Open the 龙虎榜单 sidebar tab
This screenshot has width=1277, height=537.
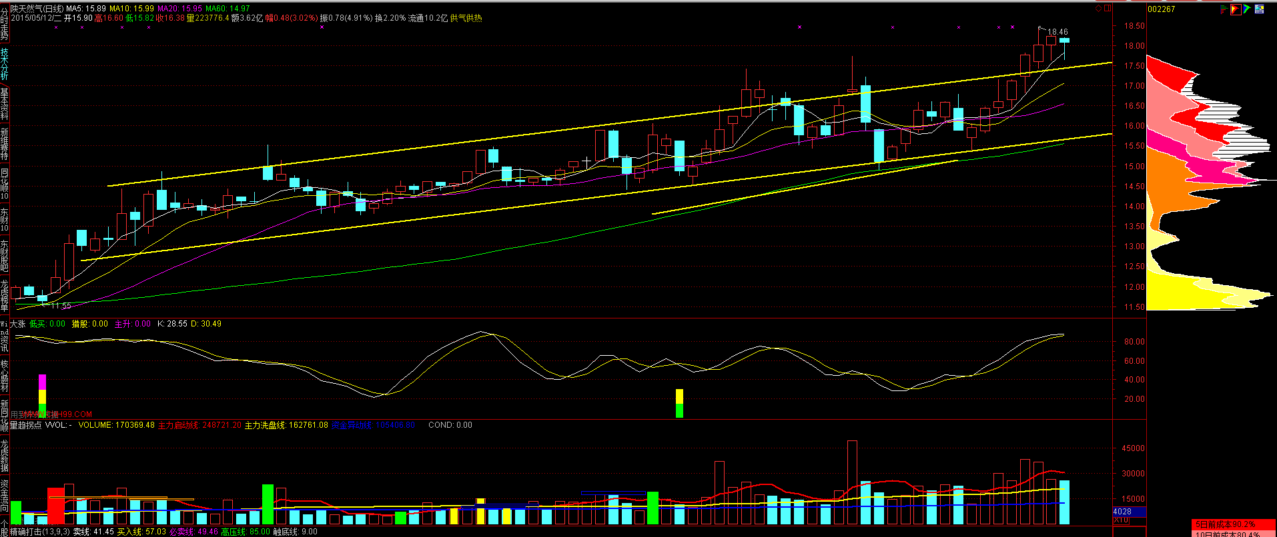click(x=5, y=296)
